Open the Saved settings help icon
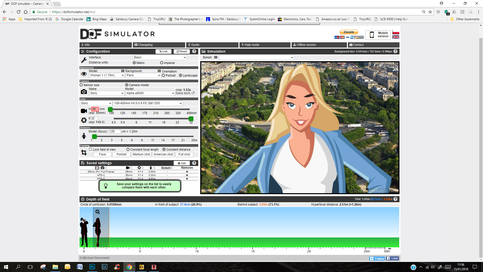 point(194,163)
